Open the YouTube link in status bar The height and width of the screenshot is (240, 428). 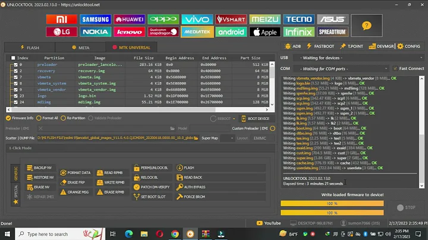coord(269,223)
